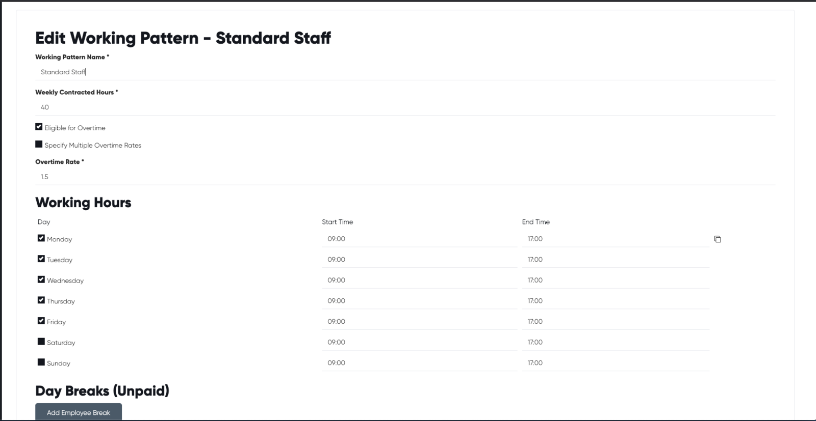Edit Monday start time field
The width and height of the screenshot is (816, 421).
(419, 239)
